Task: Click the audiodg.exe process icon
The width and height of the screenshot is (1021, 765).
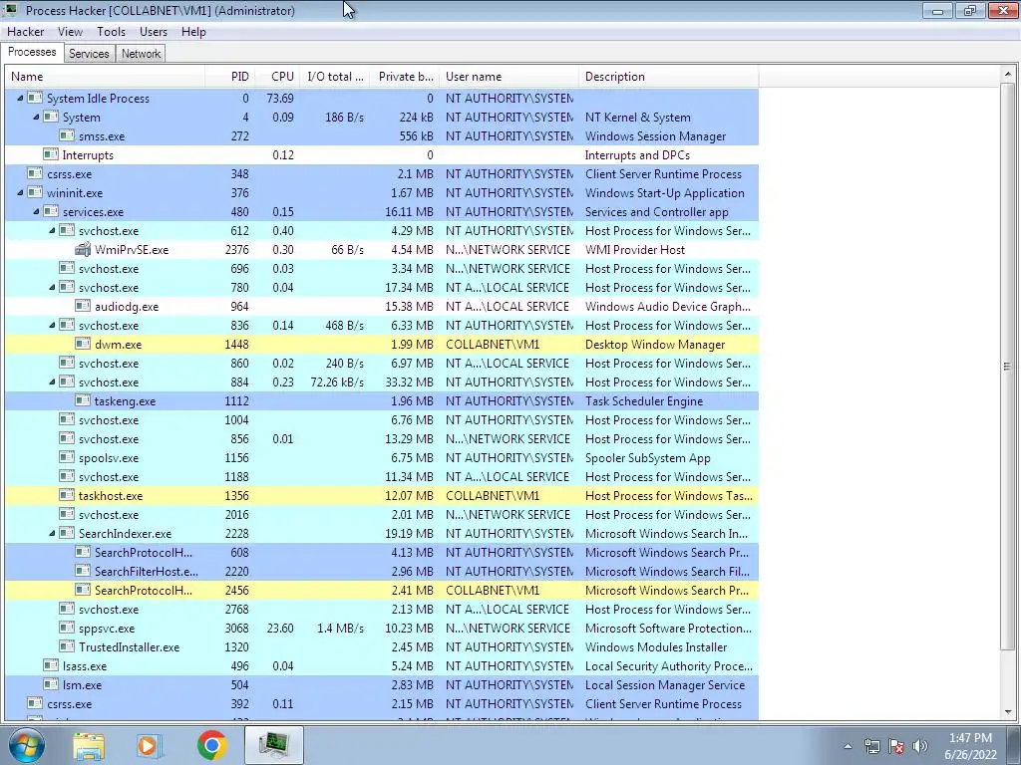Action: 83,307
